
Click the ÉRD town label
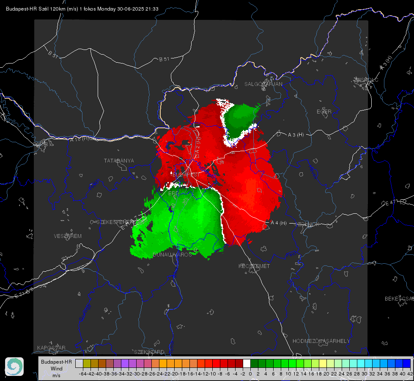point(173,193)
